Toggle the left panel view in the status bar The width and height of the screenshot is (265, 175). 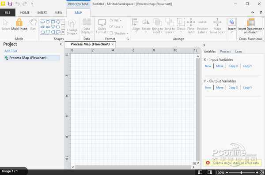pyautogui.click(x=200, y=172)
